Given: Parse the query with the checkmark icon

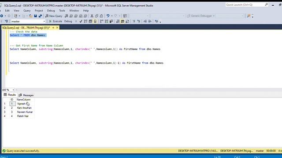Looking at the screenshot, I should pos(81,22).
